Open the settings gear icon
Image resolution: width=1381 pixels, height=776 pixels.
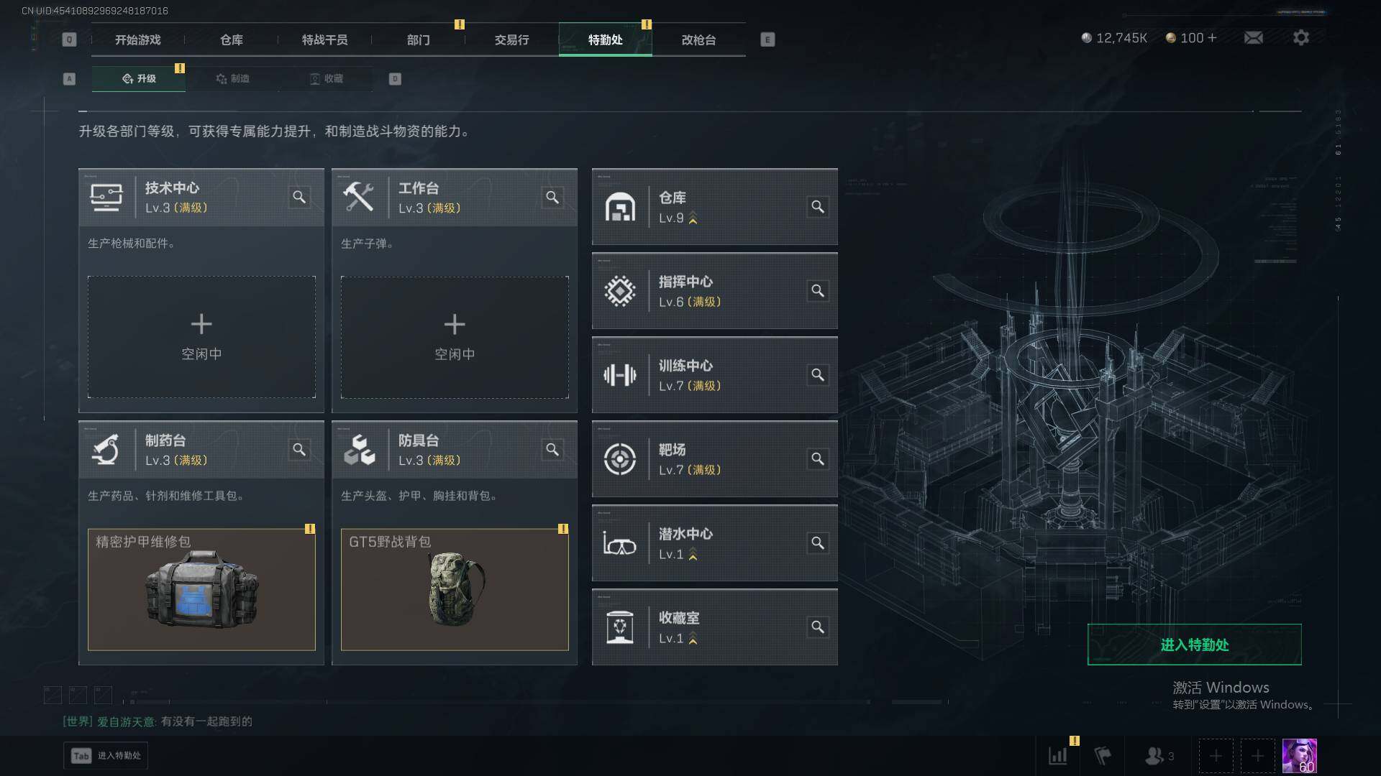point(1301,37)
